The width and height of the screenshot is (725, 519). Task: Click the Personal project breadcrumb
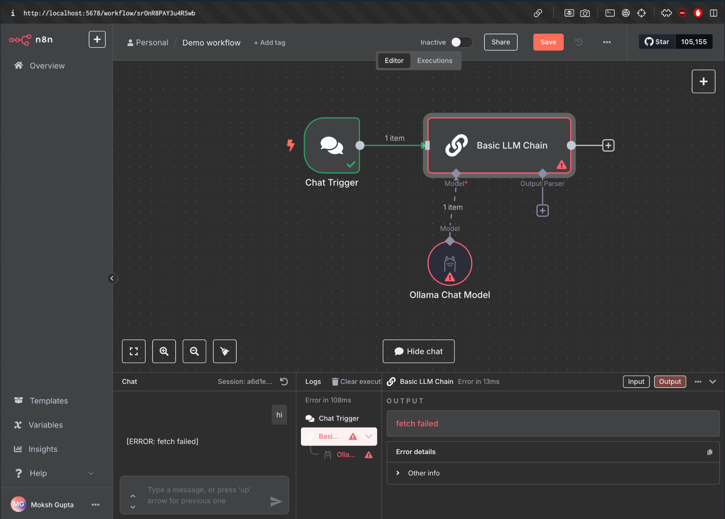[148, 43]
